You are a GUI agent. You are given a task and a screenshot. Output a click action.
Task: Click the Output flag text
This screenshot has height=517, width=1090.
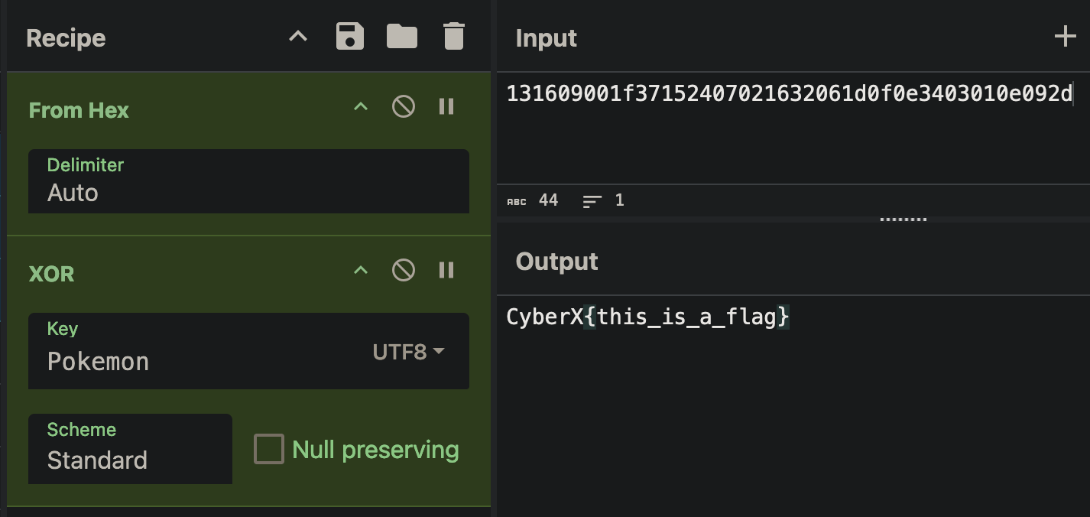647,317
